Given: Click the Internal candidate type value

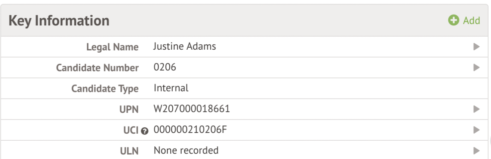Looking at the screenshot, I should point(171,88).
